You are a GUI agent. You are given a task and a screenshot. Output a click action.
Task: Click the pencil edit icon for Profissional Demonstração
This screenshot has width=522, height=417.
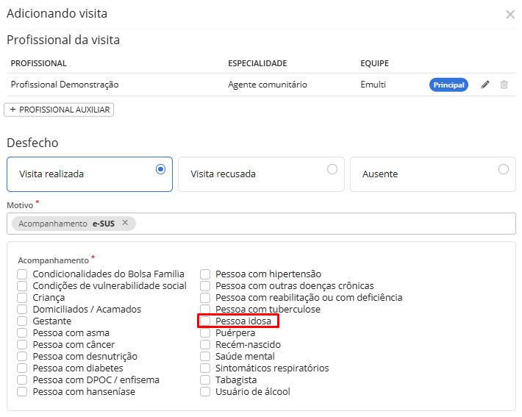coord(485,85)
